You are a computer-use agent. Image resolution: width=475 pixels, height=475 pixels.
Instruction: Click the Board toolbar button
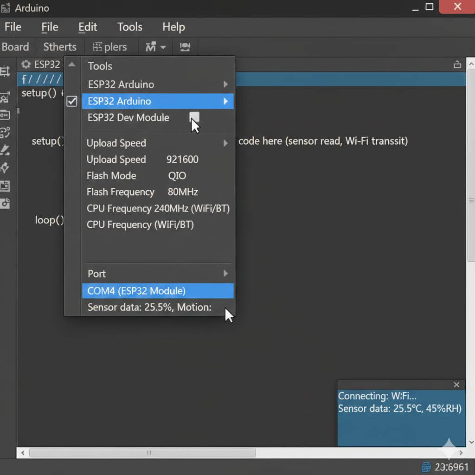[15, 47]
